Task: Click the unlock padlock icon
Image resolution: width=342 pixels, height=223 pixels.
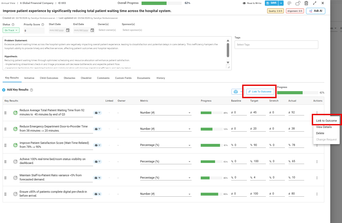Action: [x=298, y=3]
